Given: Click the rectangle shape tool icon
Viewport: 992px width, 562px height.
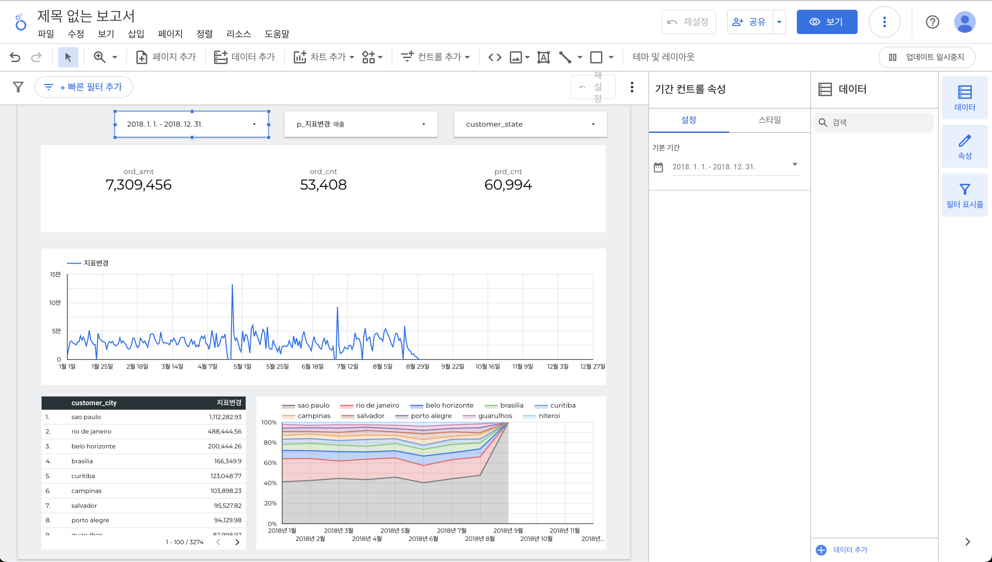Looking at the screenshot, I should point(596,57).
